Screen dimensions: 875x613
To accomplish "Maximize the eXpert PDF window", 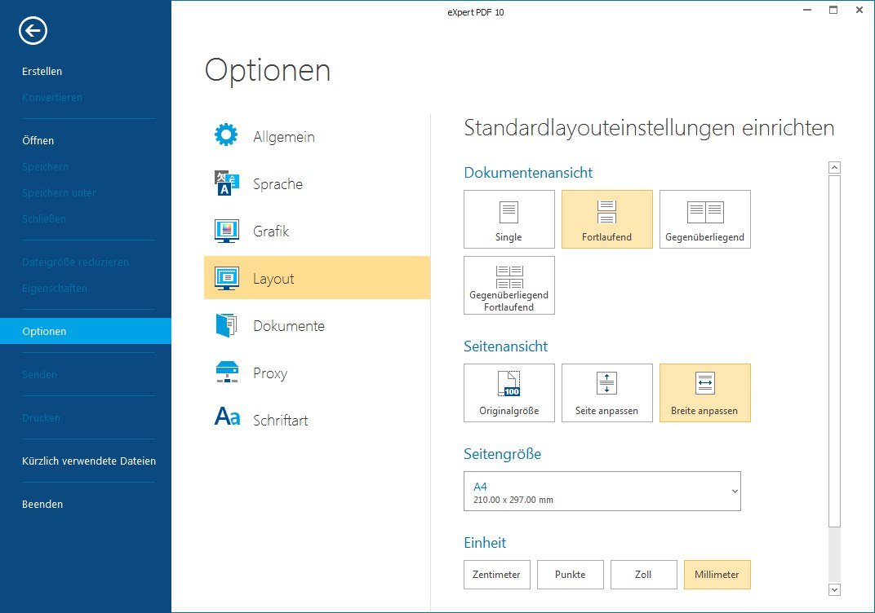I will click(x=833, y=10).
